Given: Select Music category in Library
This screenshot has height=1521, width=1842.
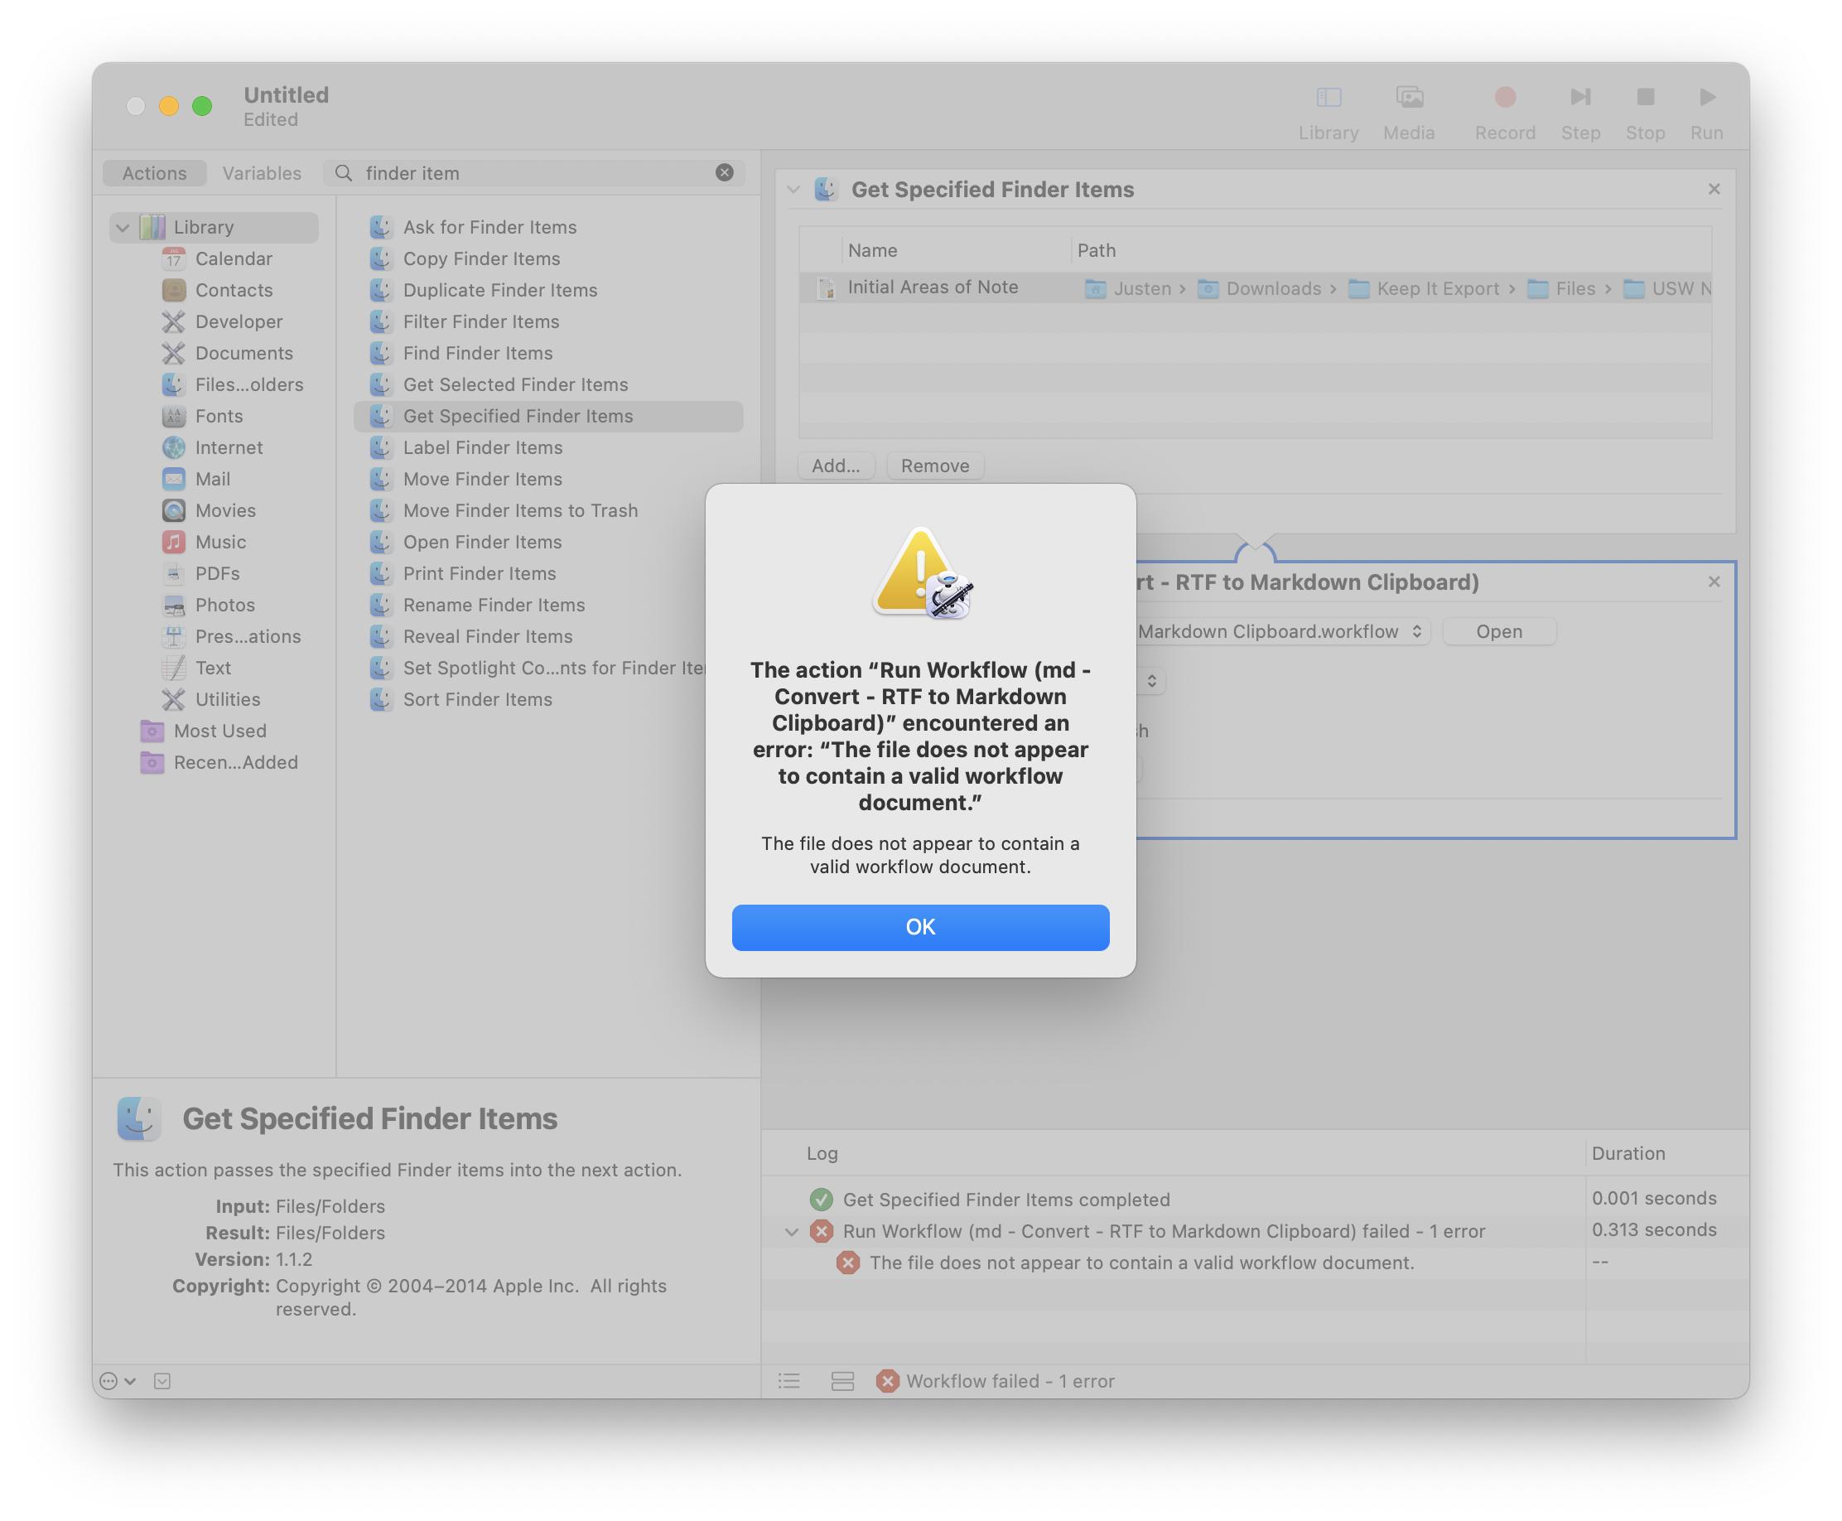Looking at the screenshot, I should point(219,543).
